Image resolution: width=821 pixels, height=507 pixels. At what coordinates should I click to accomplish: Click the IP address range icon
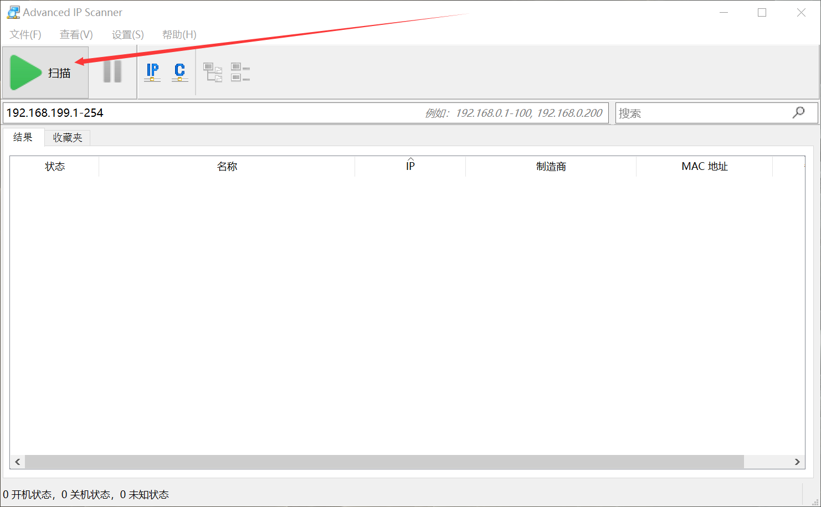tap(152, 73)
